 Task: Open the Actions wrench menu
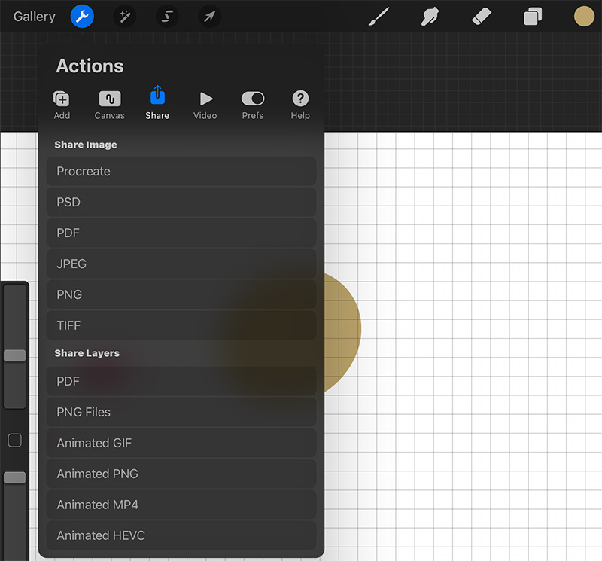82,17
